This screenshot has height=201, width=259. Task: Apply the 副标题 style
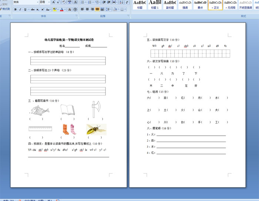(170, 5)
